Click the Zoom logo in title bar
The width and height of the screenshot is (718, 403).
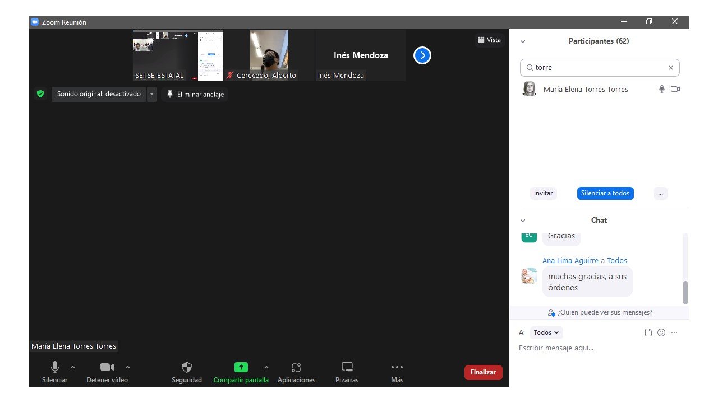tap(35, 22)
